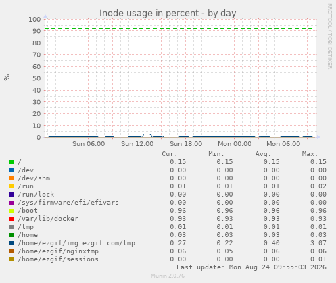Click the olive swatch for /home/ezgif/sessions
This screenshot has width=336, height=283.
11,259
